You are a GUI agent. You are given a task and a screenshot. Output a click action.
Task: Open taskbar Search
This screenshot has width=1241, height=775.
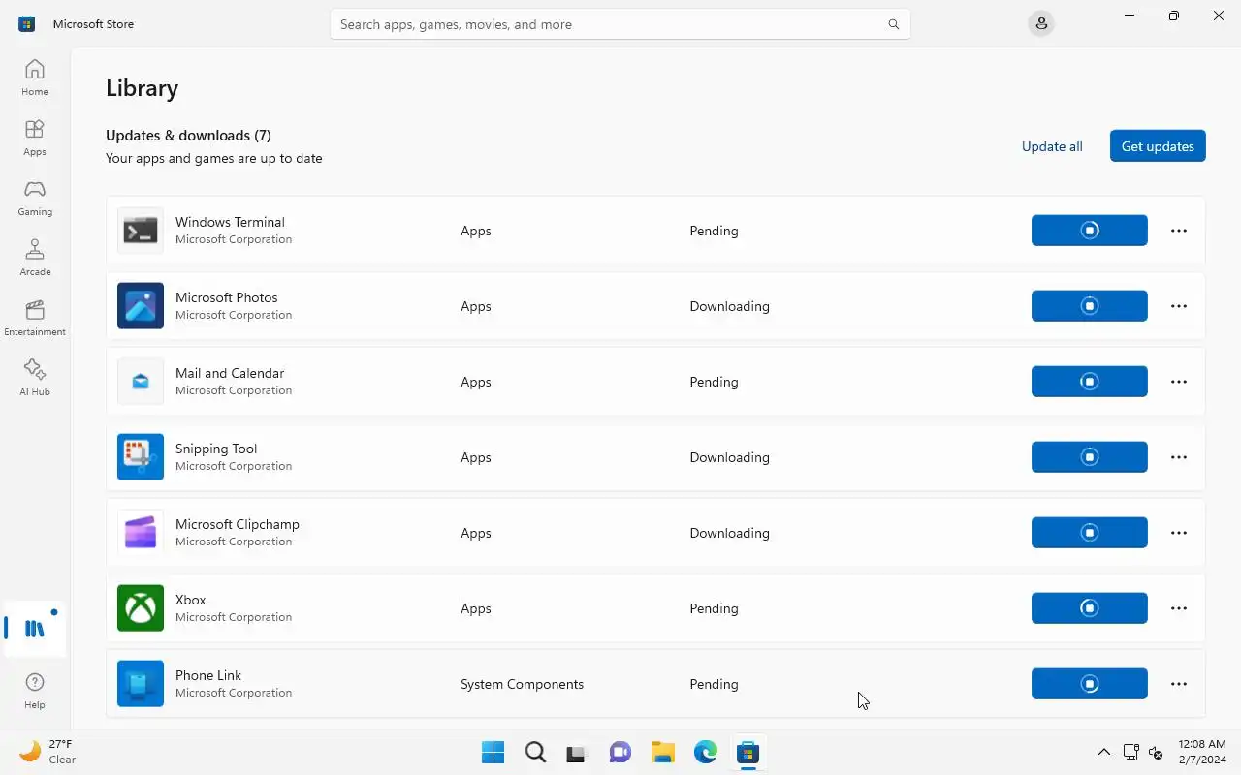click(535, 752)
